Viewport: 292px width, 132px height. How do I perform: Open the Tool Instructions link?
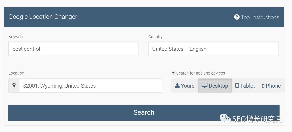tap(260, 17)
